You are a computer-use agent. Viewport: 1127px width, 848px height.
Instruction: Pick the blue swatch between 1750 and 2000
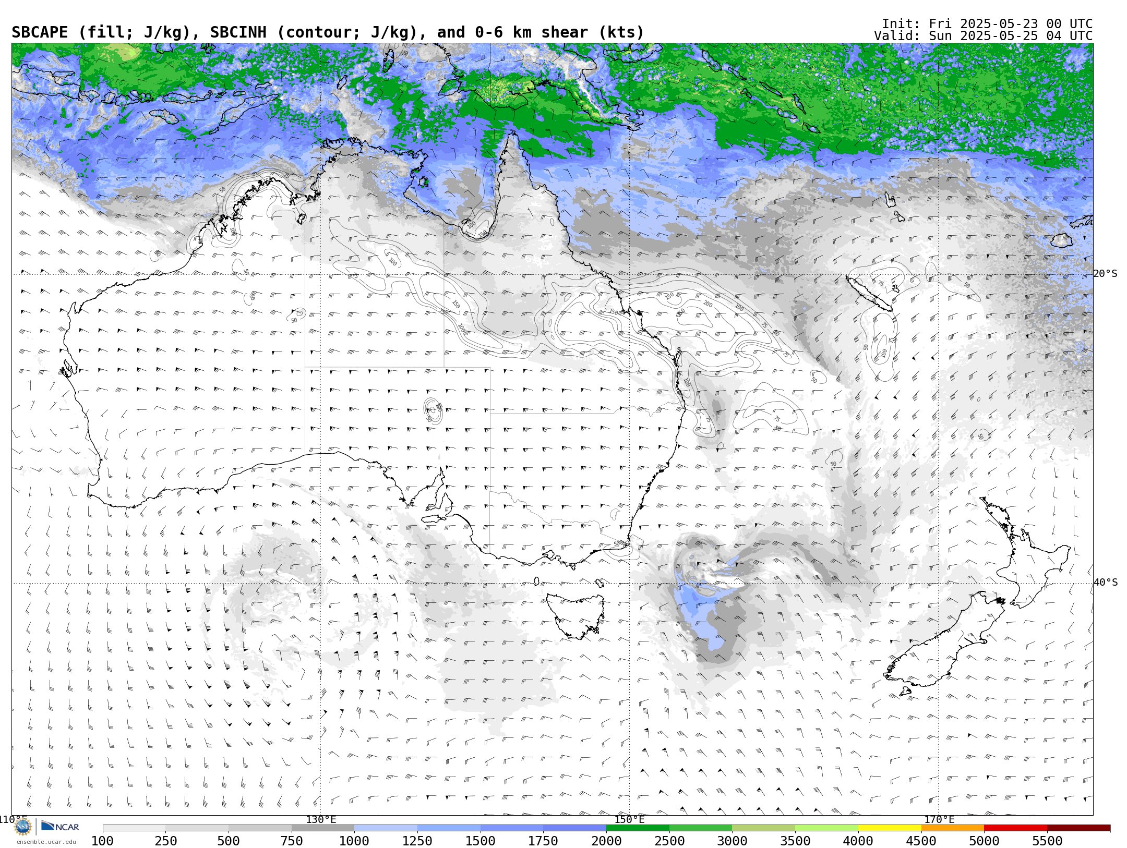pos(575,828)
